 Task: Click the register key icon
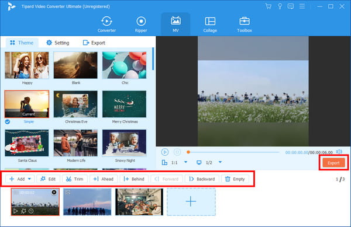(x=280, y=6)
